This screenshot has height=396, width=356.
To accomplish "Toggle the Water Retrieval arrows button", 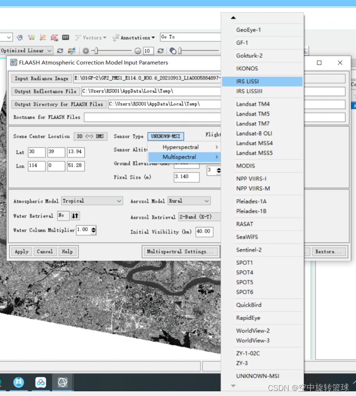I will point(75,216).
